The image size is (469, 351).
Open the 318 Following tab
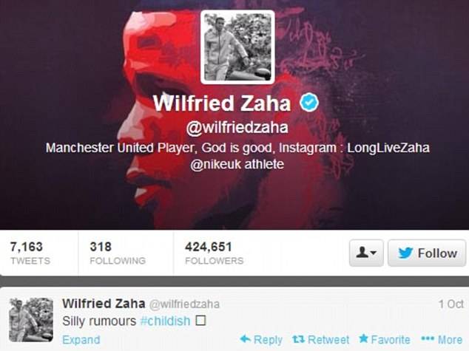(x=118, y=253)
